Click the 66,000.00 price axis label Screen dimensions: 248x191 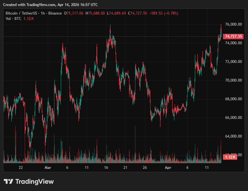(233, 118)
